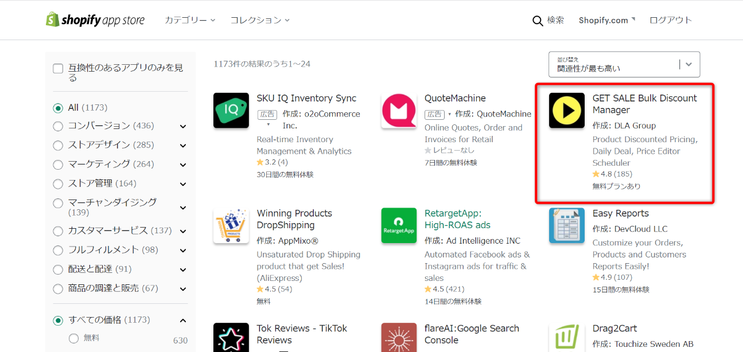Click the search magnifier icon

(538, 21)
